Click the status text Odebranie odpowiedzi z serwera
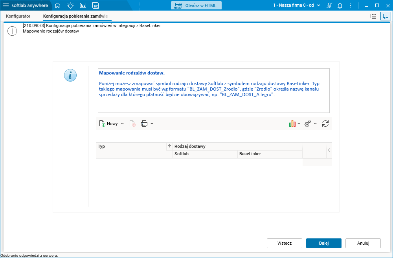 pyautogui.click(x=29, y=256)
